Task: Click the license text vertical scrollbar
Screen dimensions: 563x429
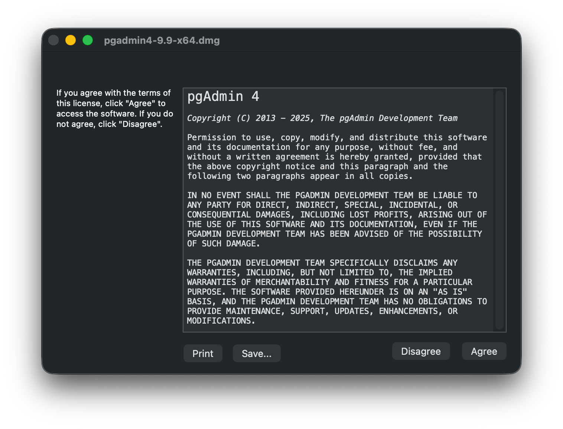Action: 499,210
